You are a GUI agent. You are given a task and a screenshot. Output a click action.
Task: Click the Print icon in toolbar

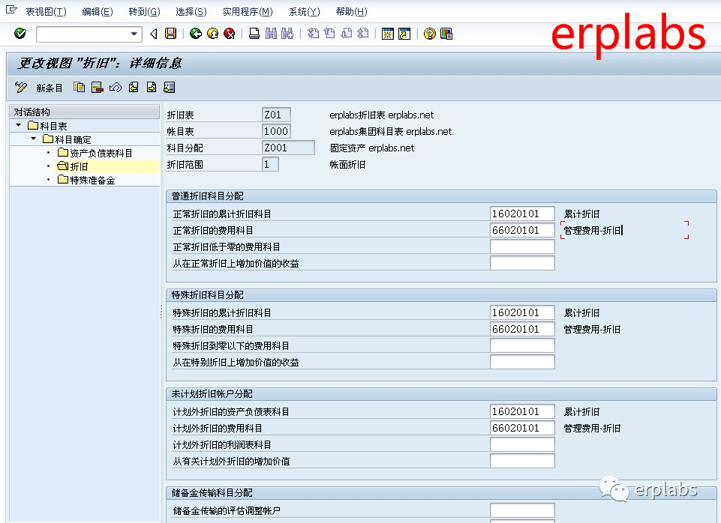pyautogui.click(x=254, y=34)
